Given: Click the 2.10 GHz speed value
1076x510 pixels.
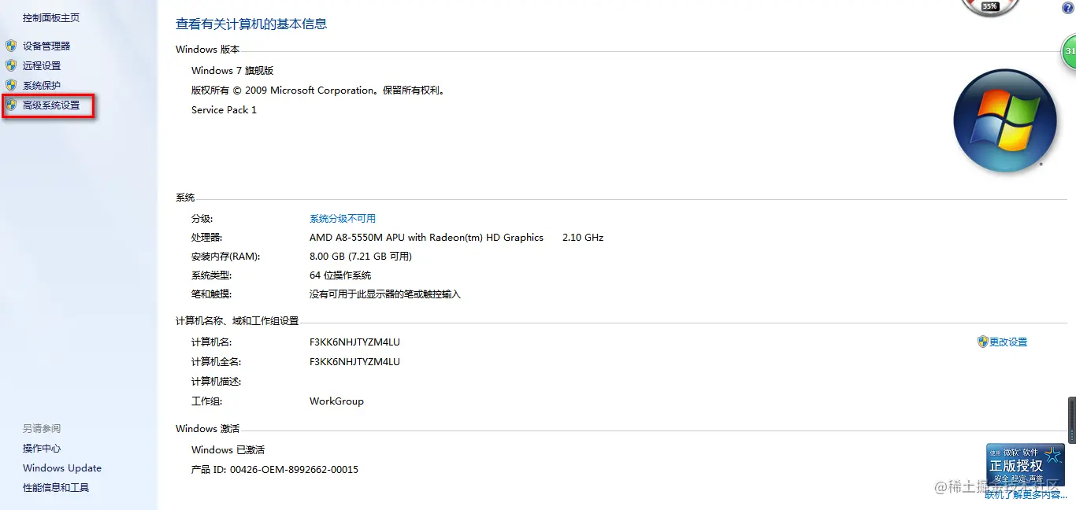Looking at the screenshot, I should coord(583,237).
